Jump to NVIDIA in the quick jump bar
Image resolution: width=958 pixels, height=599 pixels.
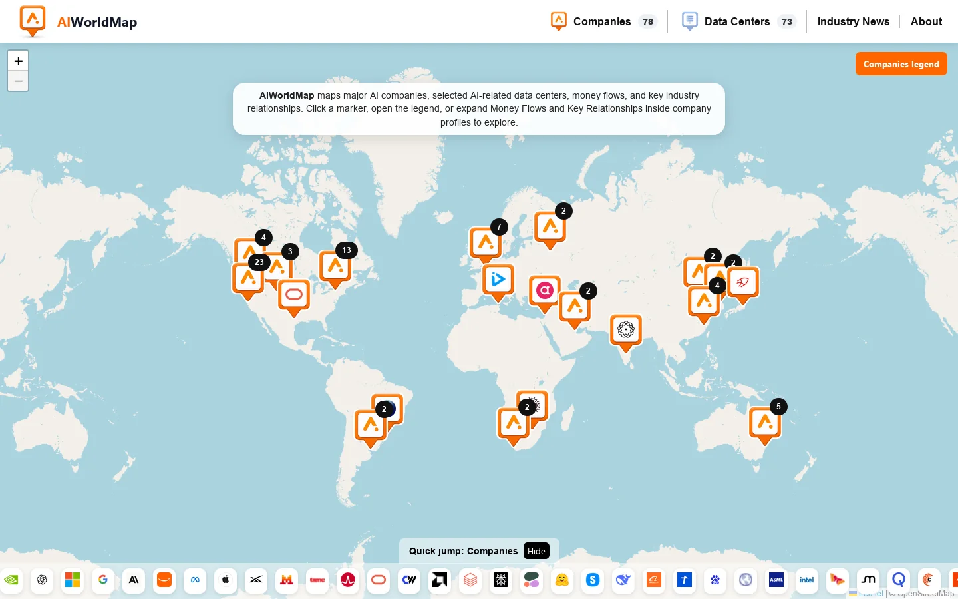(x=11, y=580)
